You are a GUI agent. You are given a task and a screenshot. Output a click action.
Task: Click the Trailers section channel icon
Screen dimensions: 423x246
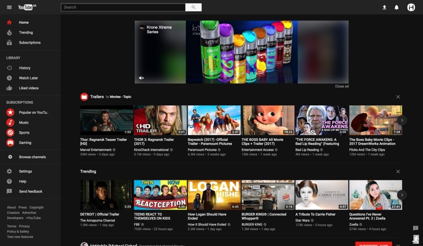click(84, 97)
